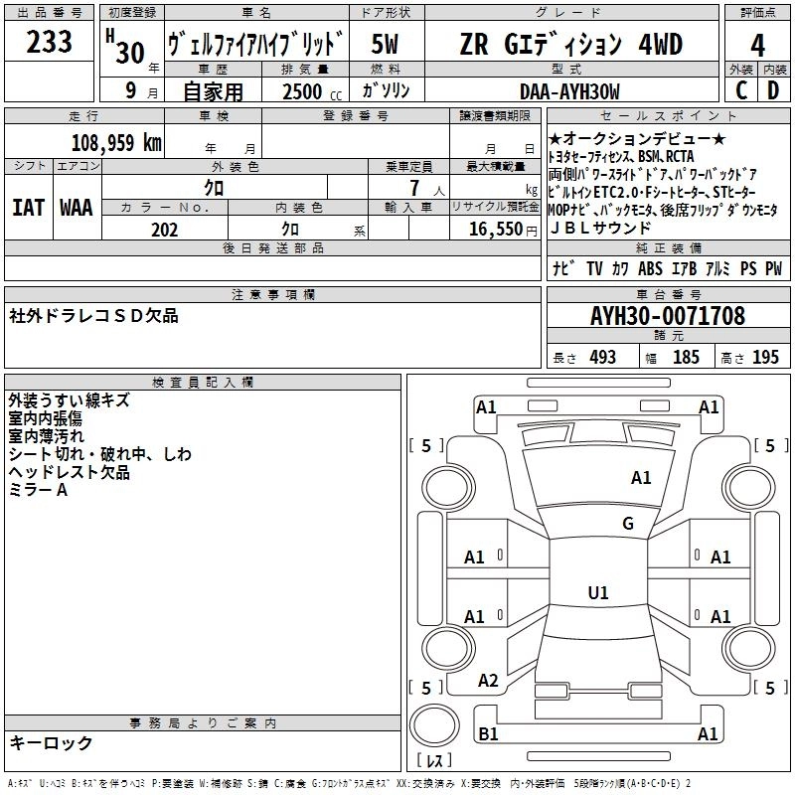Screen dimensions: 795x795
Task: Click the 検査員記入欄 section header
Action: 203,383
